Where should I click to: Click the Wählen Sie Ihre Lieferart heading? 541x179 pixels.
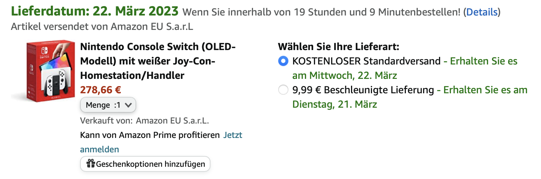(338, 47)
